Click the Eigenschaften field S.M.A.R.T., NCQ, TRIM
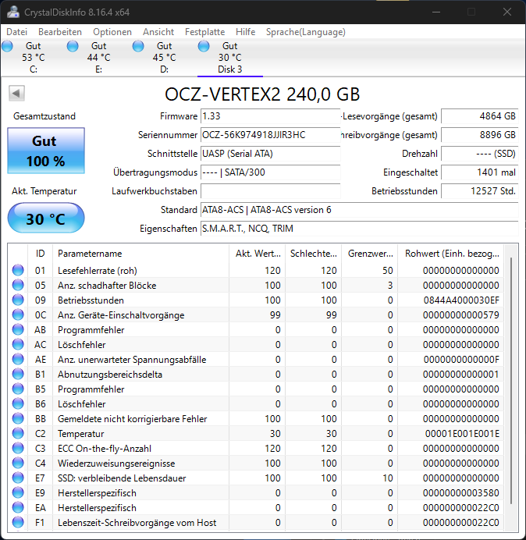Viewport: 526px width, 540px height. point(359,229)
